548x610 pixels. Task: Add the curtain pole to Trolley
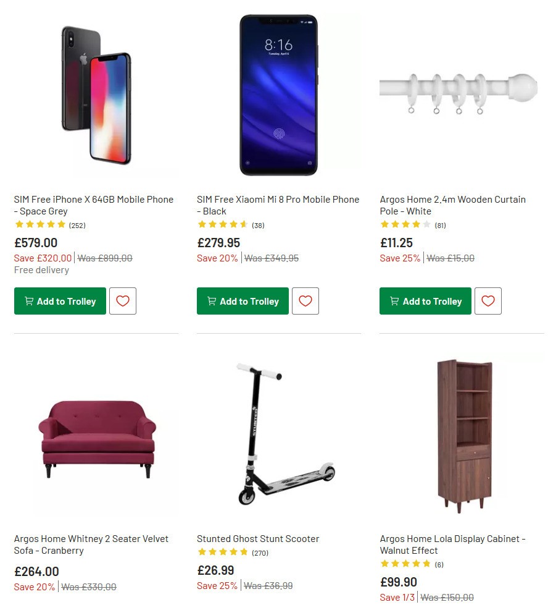(425, 301)
